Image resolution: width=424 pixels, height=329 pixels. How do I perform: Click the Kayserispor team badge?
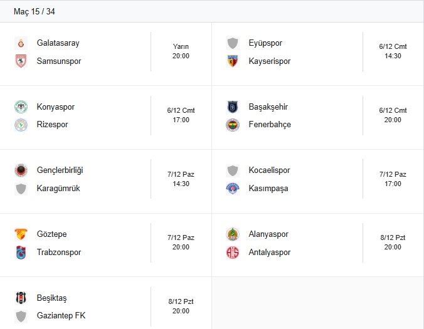tap(233, 61)
